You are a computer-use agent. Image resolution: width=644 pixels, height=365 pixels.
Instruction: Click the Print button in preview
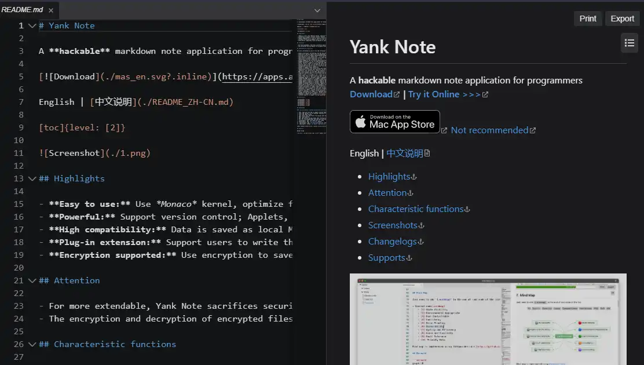[588, 19]
